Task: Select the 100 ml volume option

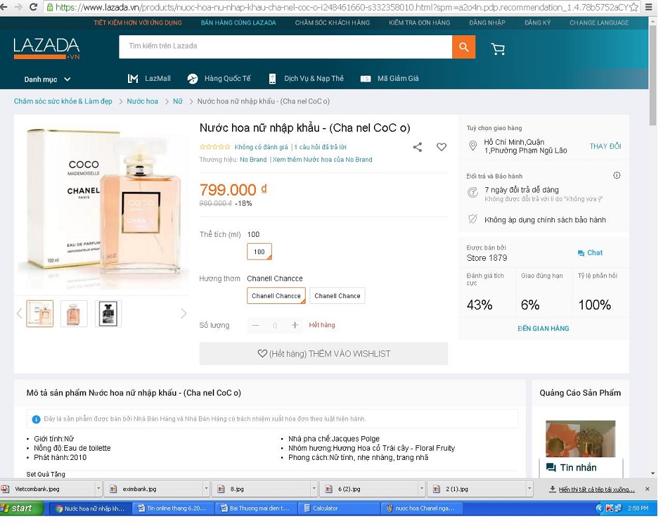Action: click(259, 252)
